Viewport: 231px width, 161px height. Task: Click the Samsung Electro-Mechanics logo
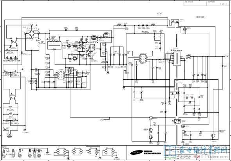tap(146, 152)
